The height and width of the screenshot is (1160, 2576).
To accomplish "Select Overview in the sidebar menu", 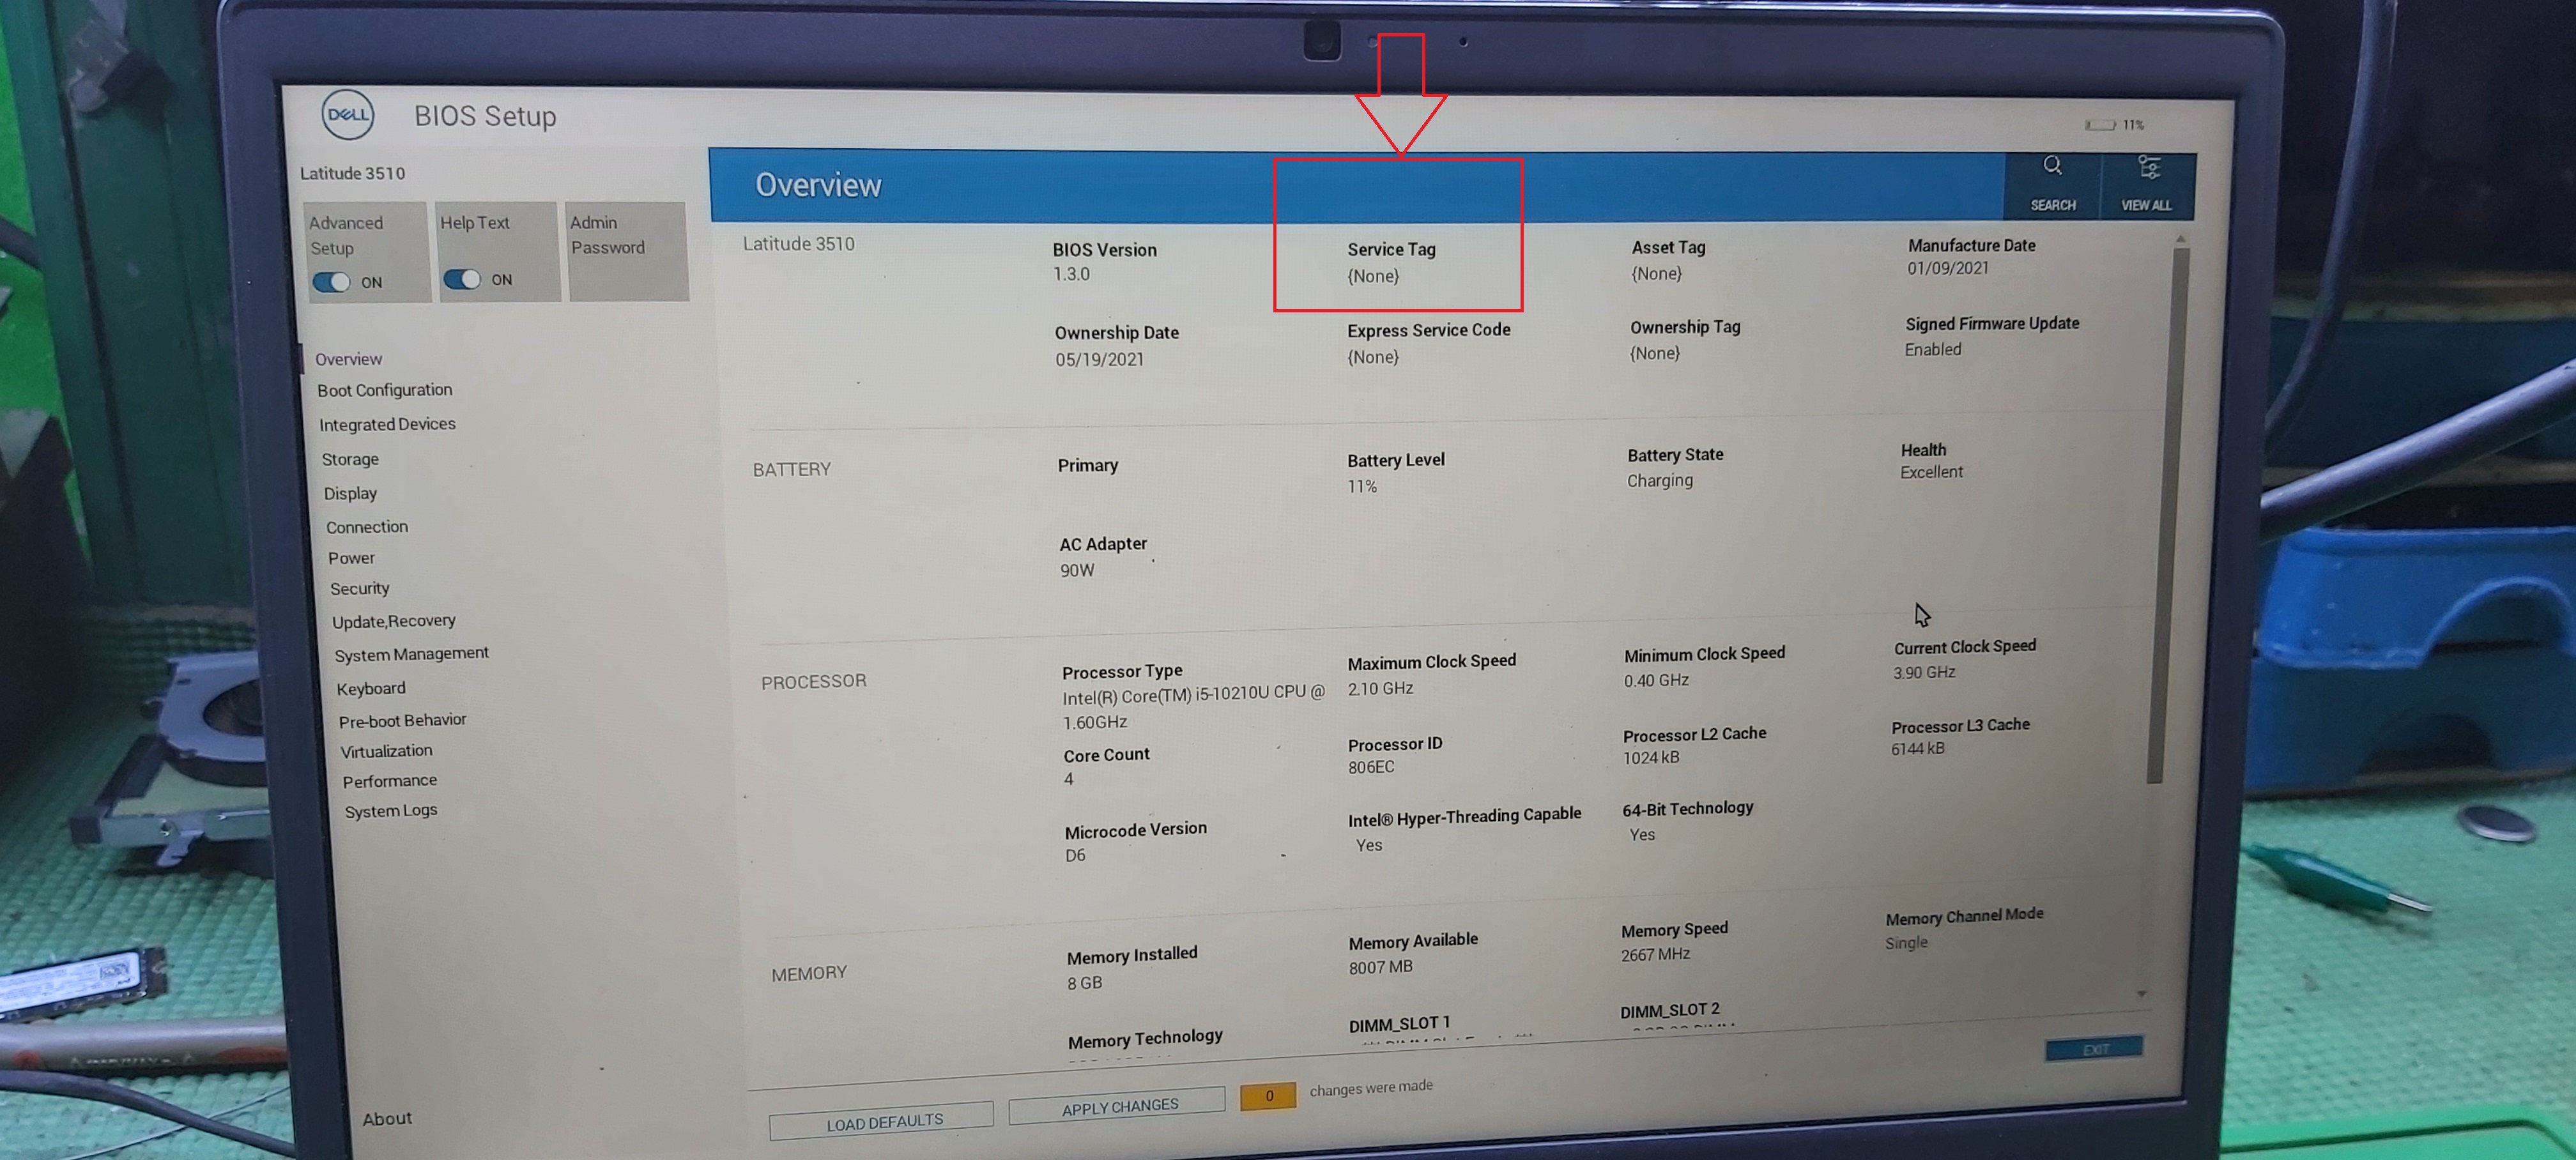I will pyautogui.click(x=348, y=358).
